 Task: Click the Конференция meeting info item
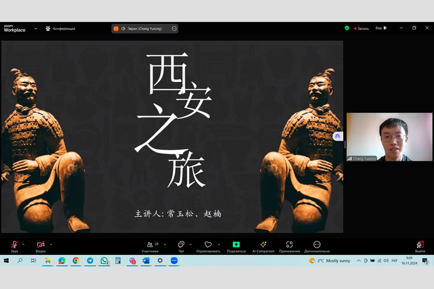click(x=60, y=28)
